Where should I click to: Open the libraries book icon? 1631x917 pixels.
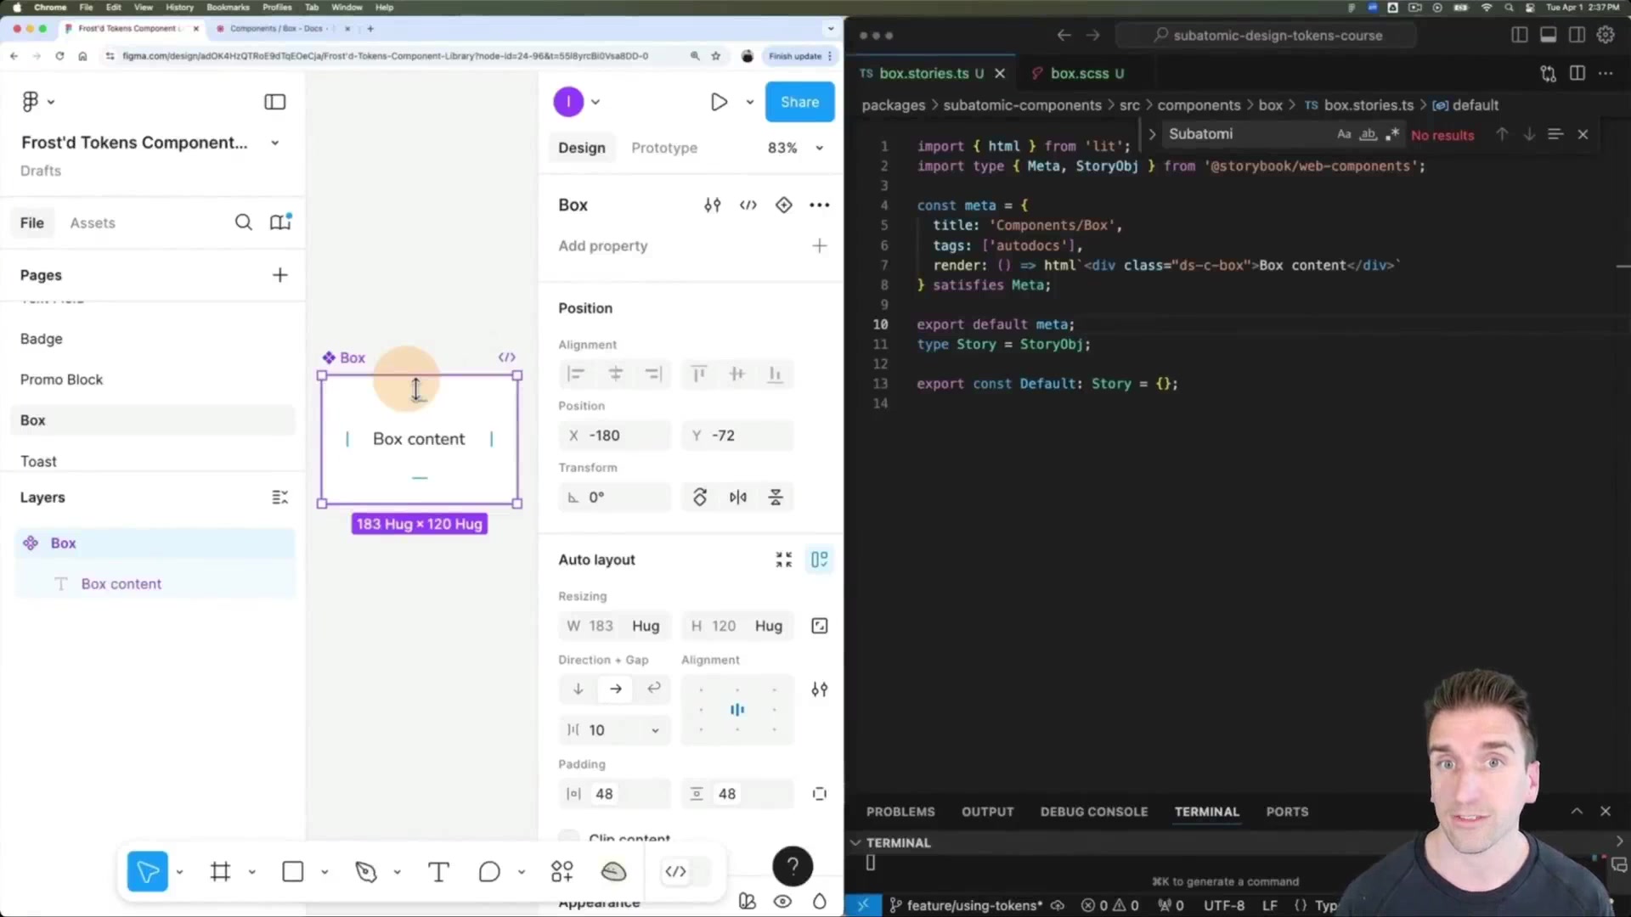coord(280,222)
